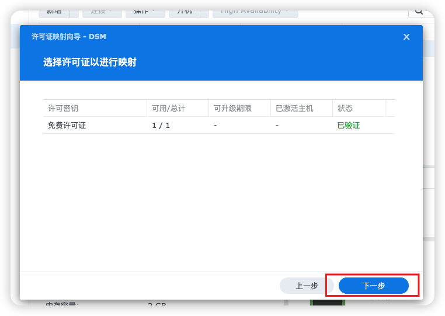Image resolution: width=445 pixels, height=316 pixels.
Task: Select the 免费许可证 license row
Action: click(219, 125)
